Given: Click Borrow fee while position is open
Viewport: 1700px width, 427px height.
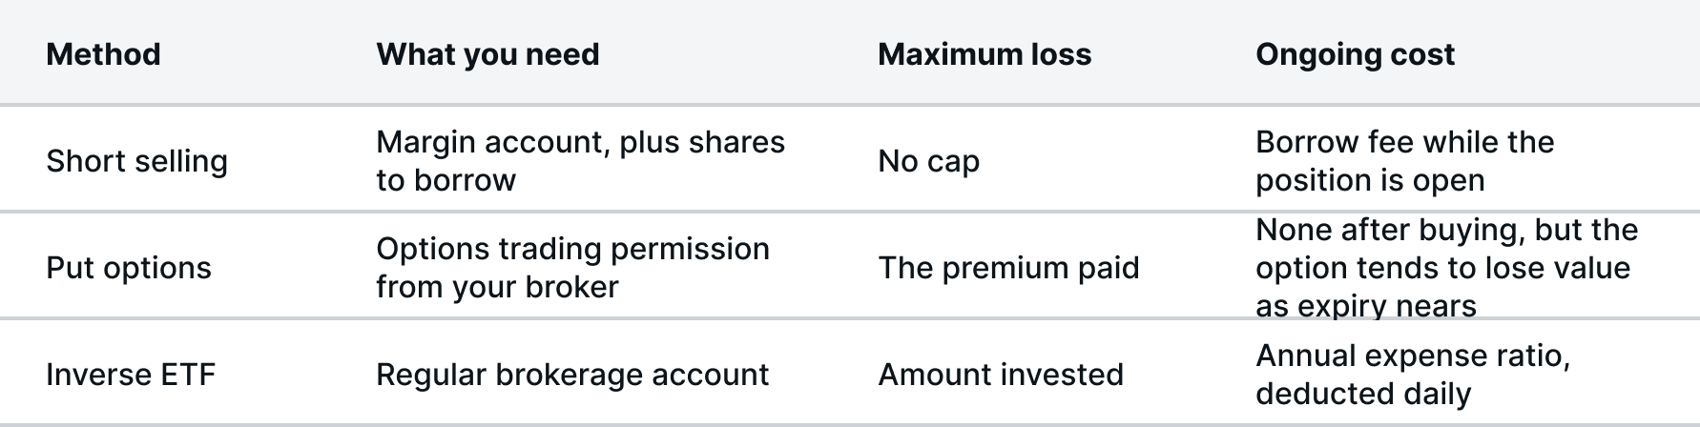Looking at the screenshot, I should pyautogui.click(x=1404, y=161).
